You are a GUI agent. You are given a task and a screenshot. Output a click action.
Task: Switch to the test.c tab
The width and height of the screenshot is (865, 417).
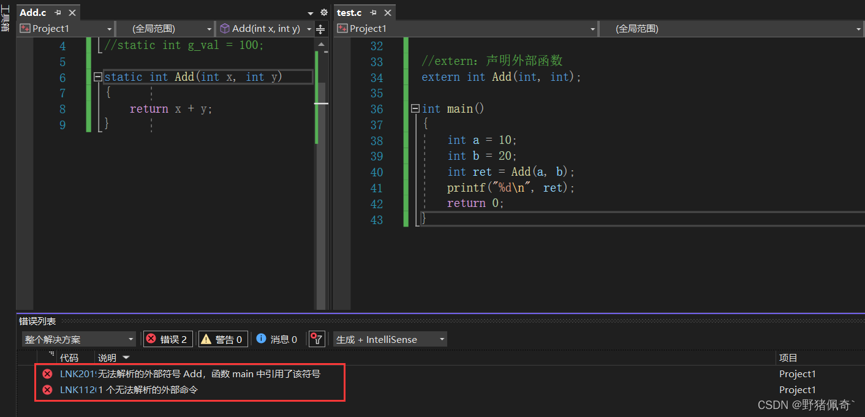click(350, 13)
